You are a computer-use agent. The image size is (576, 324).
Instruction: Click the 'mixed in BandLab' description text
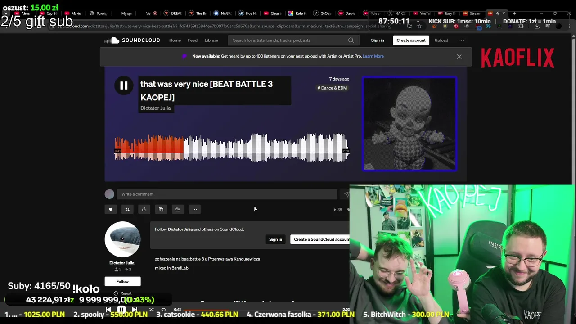[171, 268]
